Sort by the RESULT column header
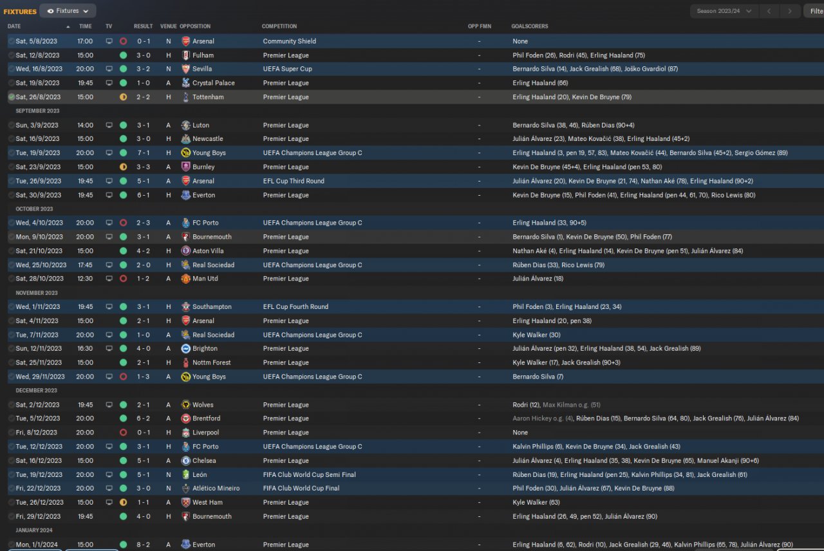 pyautogui.click(x=143, y=26)
